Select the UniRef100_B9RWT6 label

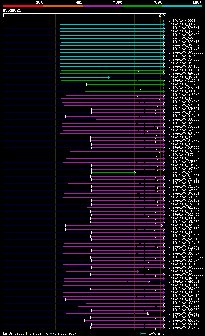pos(184,42)
